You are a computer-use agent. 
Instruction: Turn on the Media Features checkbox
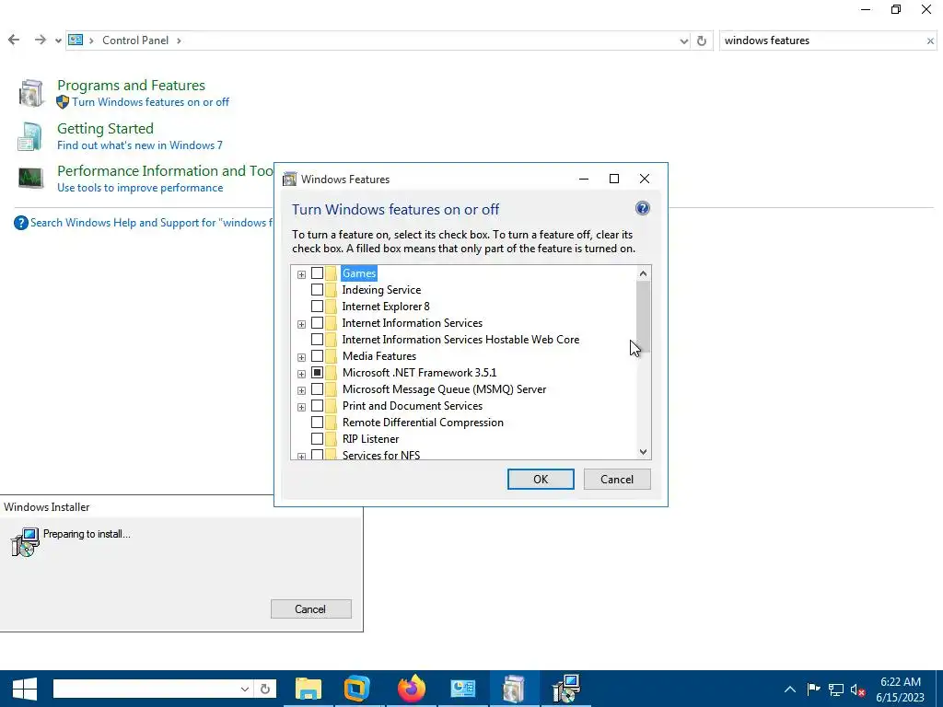[317, 356]
